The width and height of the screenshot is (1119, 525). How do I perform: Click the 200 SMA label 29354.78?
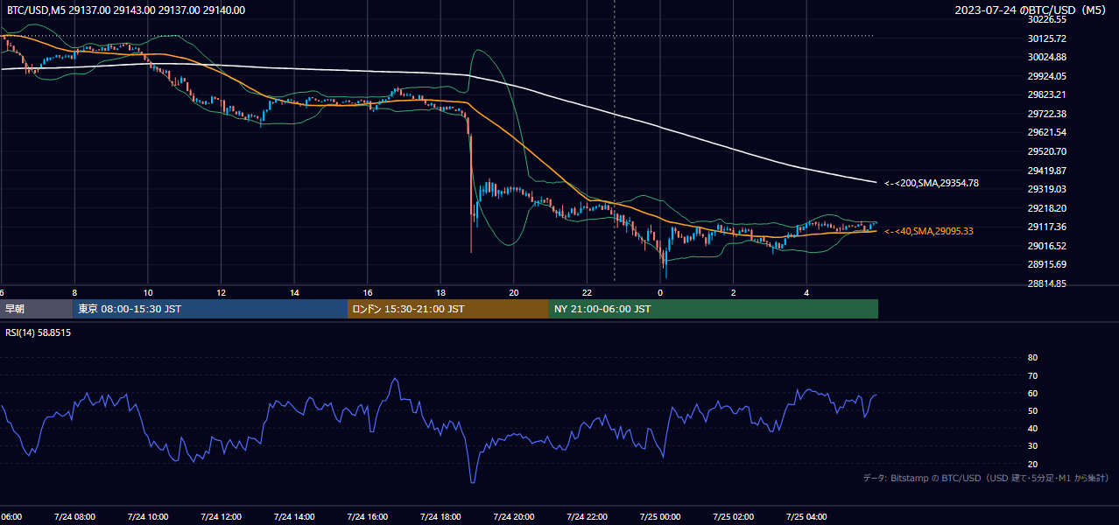pyautogui.click(x=932, y=183)
